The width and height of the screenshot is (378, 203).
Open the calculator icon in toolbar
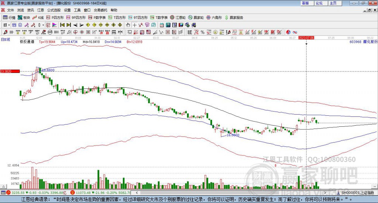(168, 25)
